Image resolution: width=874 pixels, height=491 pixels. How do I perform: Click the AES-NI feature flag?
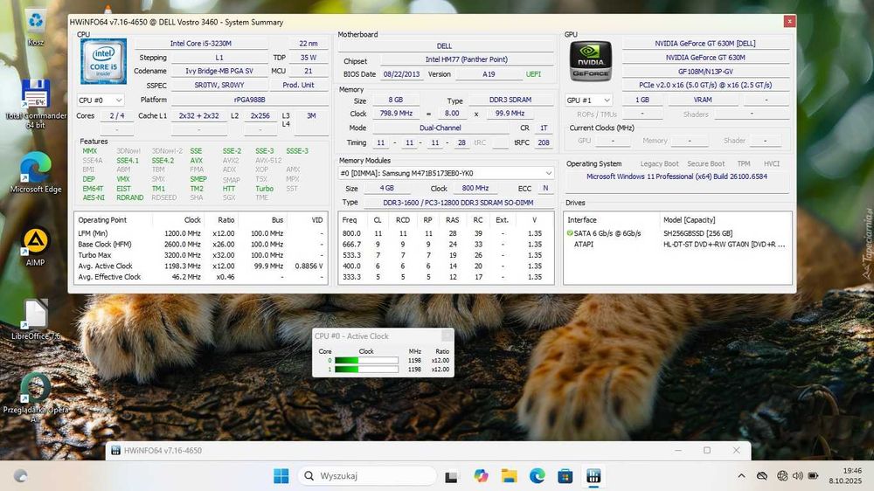[x=94, y=197]
